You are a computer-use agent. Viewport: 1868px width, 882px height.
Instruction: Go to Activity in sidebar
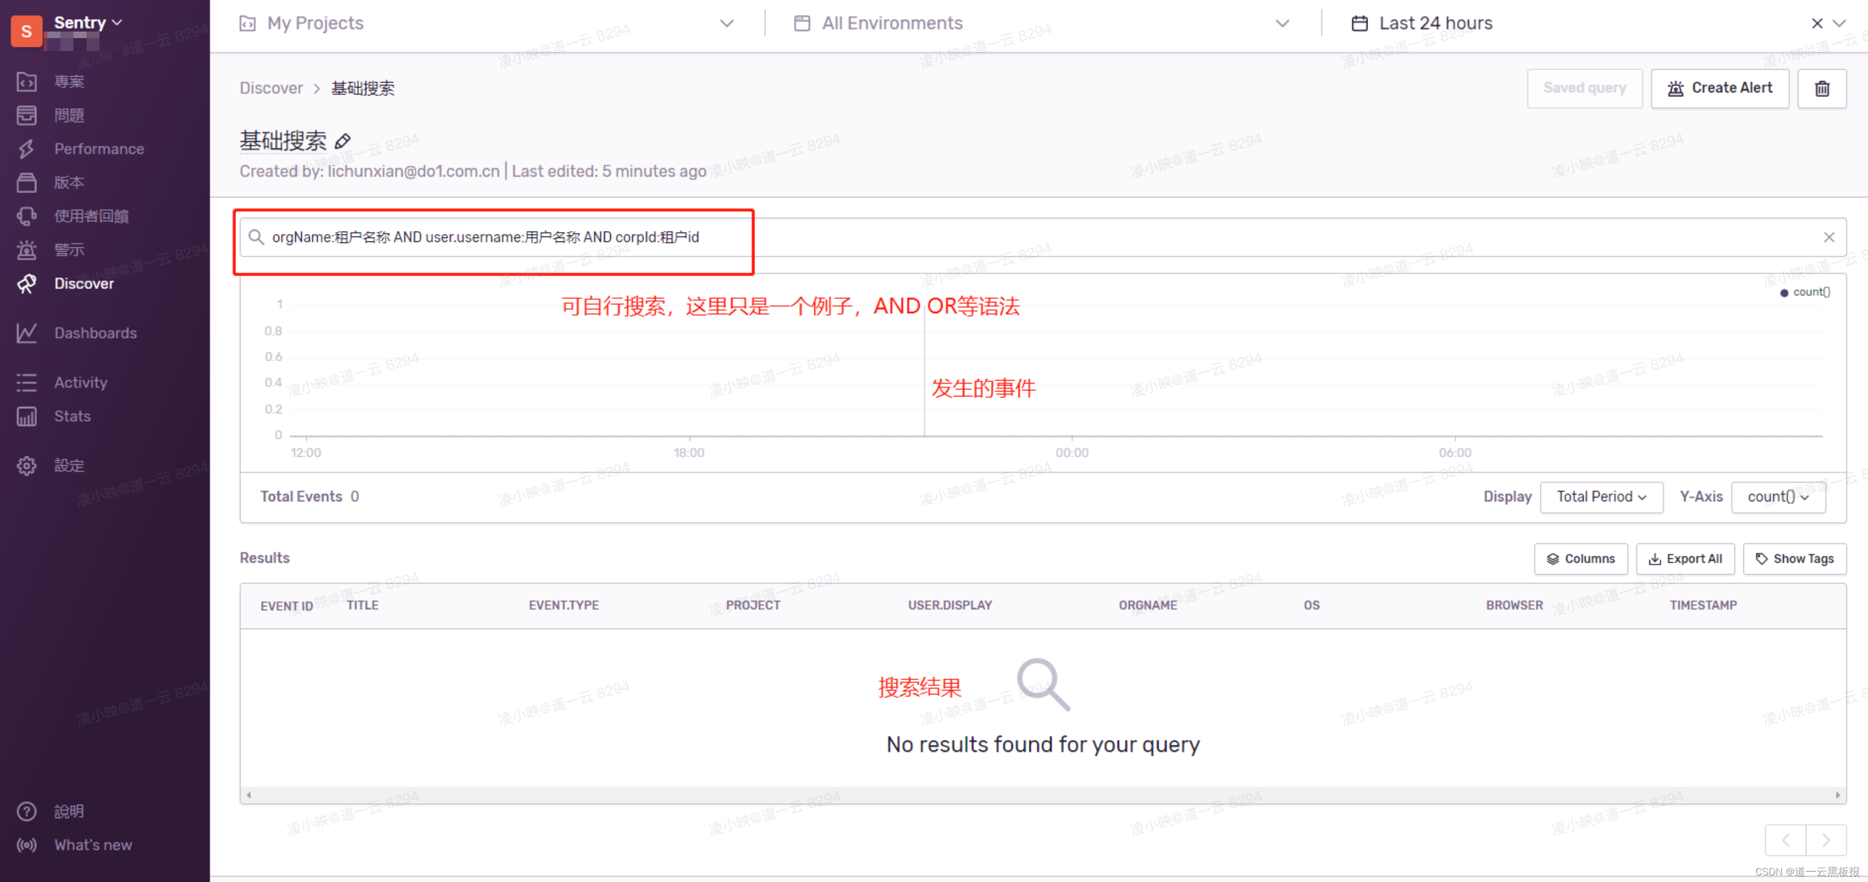[x=81, y=383]
